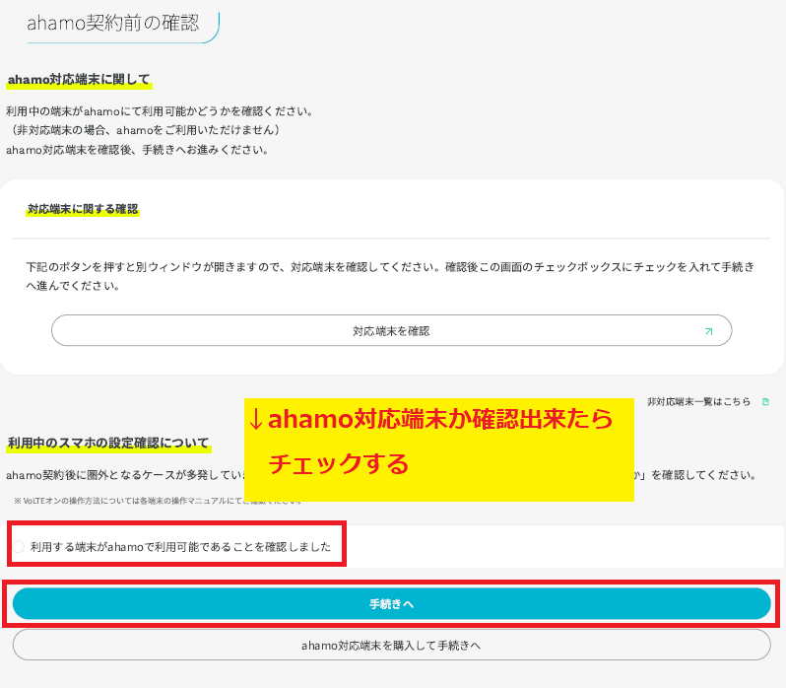The width and height of the screenshot is (786, 688).
Task: Check 利用する端末がahamoで利用可能であることを確認しました checkbox
Action: tap(19, 547)
